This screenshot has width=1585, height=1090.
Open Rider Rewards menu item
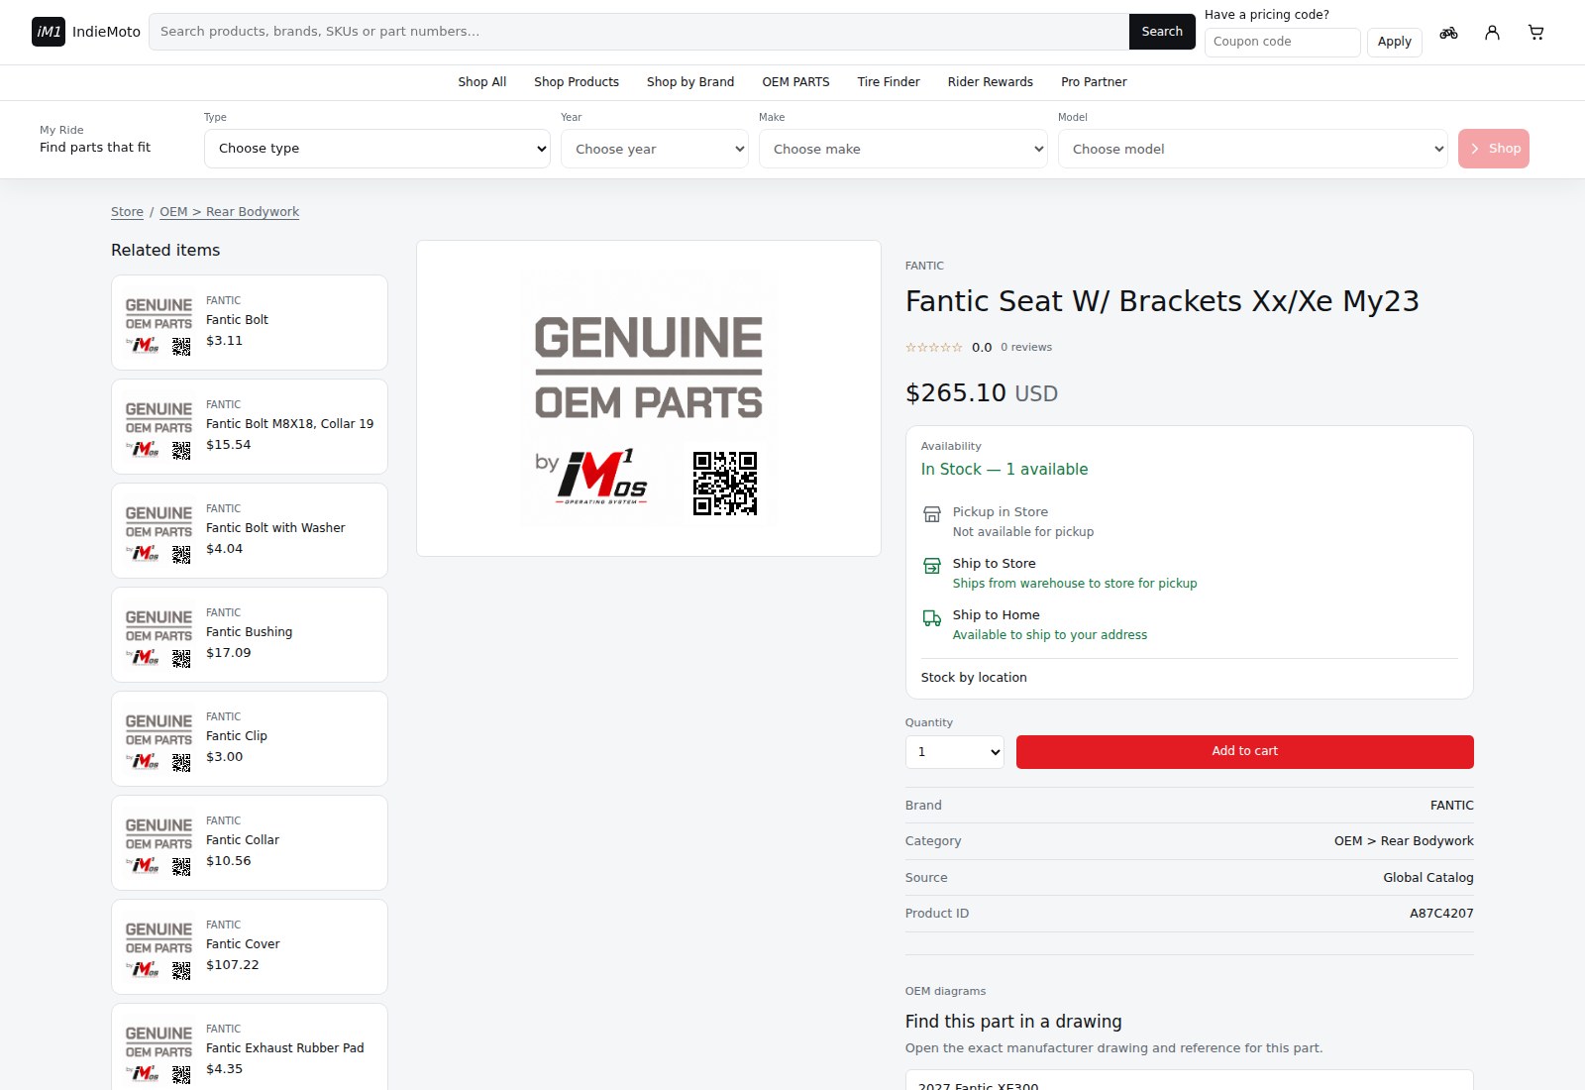pos(991,82)
